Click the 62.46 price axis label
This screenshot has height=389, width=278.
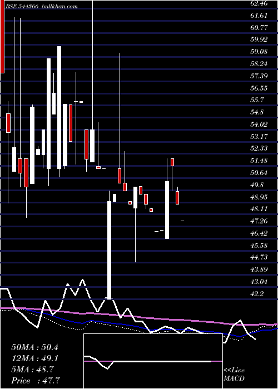[x=259, y=3]
